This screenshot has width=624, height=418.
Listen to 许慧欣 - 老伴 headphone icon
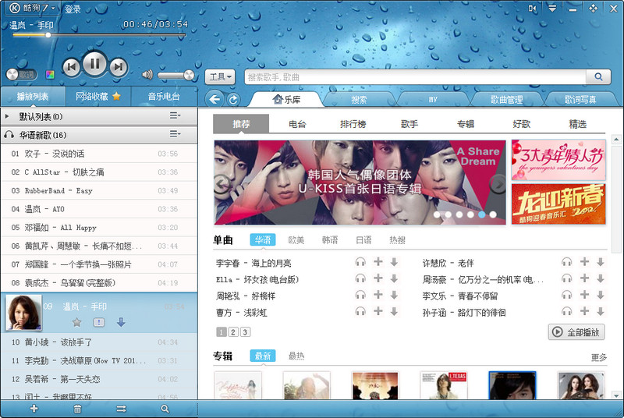pos(567,262)
